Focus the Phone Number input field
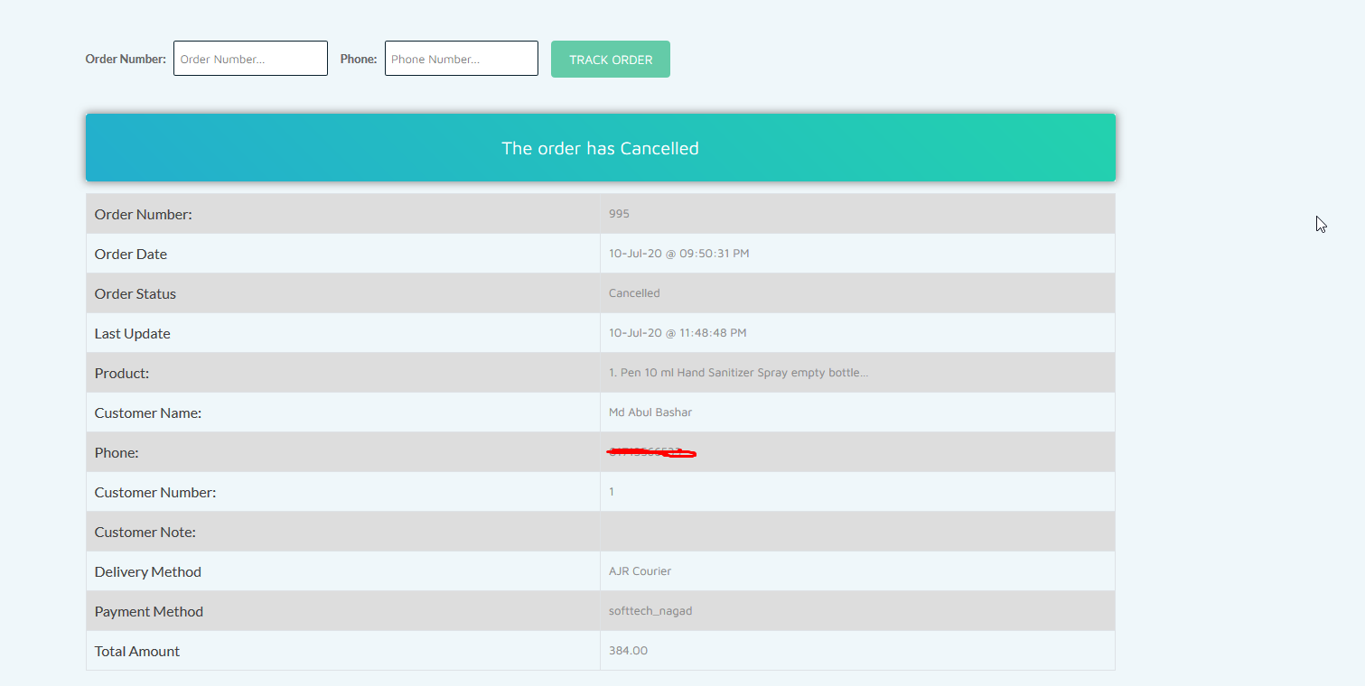This screenshot has height=686, width=1365. 462,59
